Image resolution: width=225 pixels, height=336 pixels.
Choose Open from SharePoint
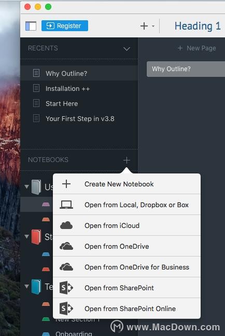click(x=126, y=288)
